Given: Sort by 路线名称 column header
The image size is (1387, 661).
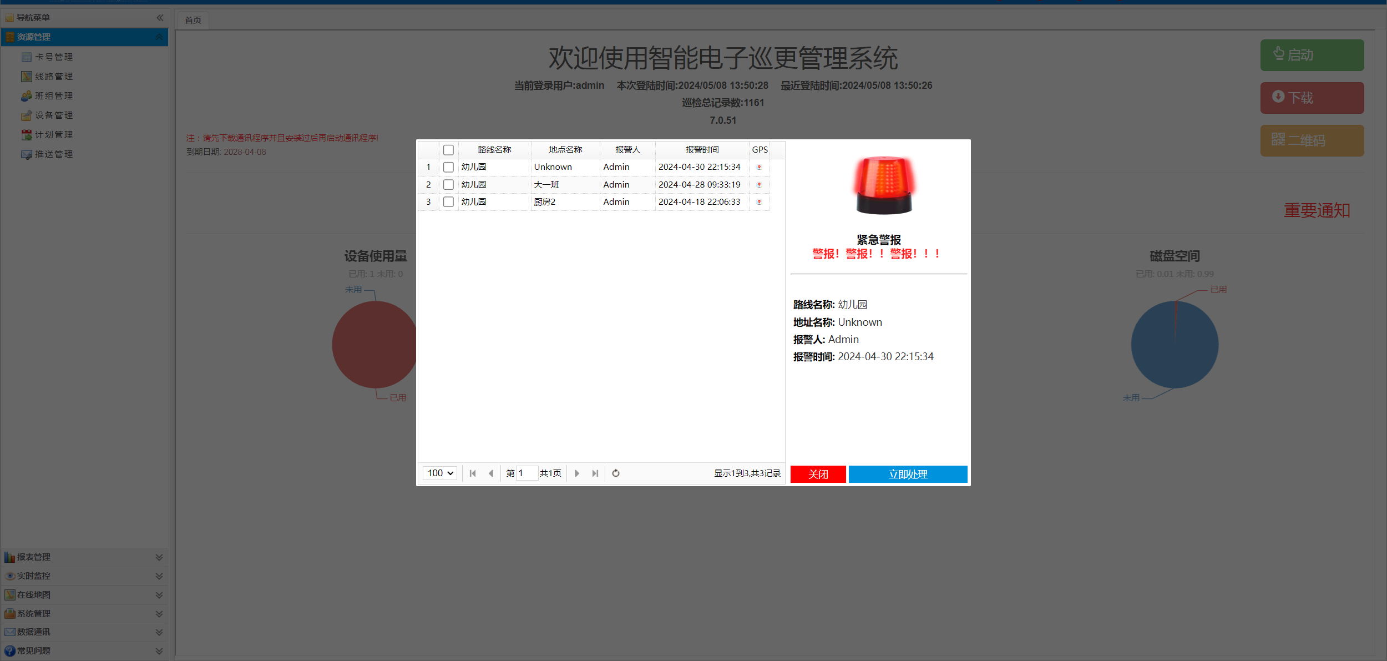Looking at the screenshot, I should click(494, 150).
